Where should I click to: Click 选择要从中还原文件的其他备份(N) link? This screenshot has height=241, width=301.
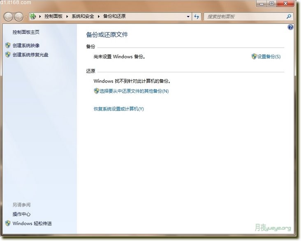pos(134,91)
